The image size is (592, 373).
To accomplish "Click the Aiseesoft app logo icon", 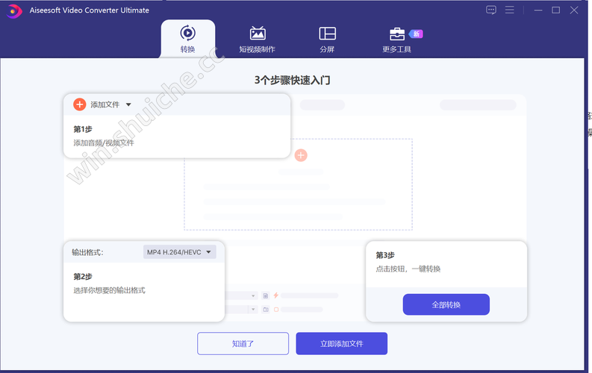I will [x=14, y=10].
